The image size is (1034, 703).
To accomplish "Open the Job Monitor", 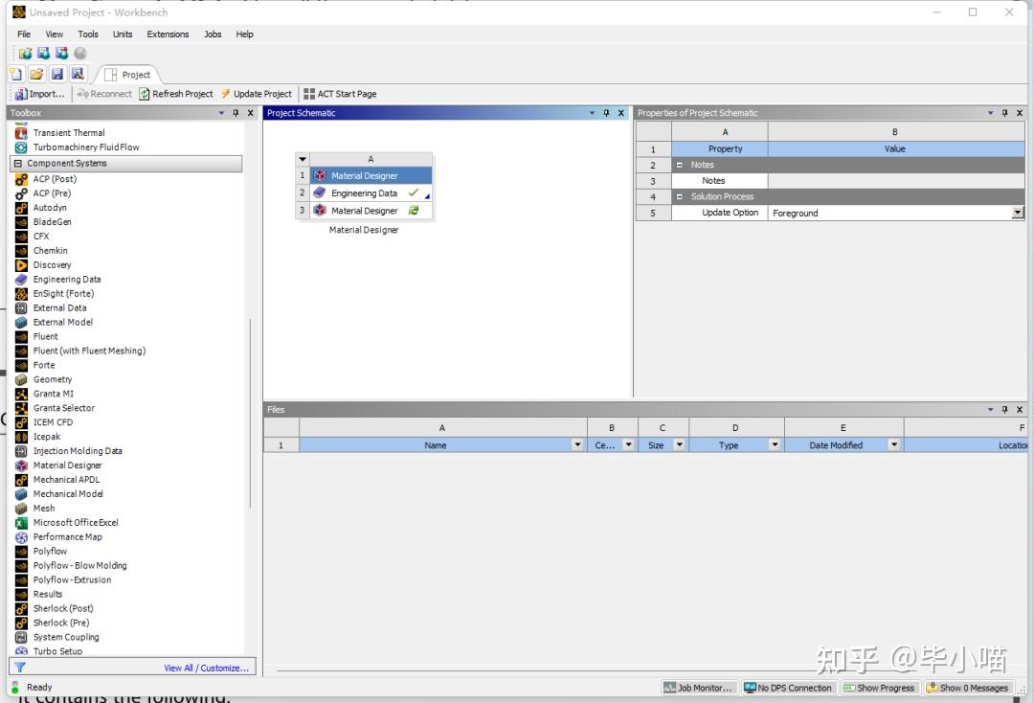I will point(698,688).
